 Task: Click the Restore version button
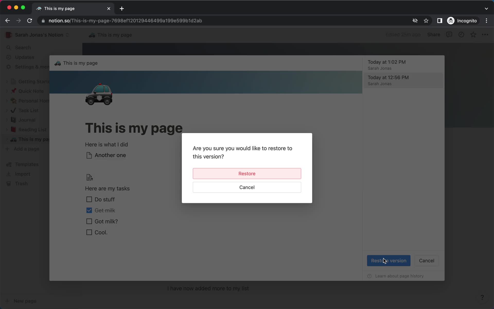[x=388, y=260]
